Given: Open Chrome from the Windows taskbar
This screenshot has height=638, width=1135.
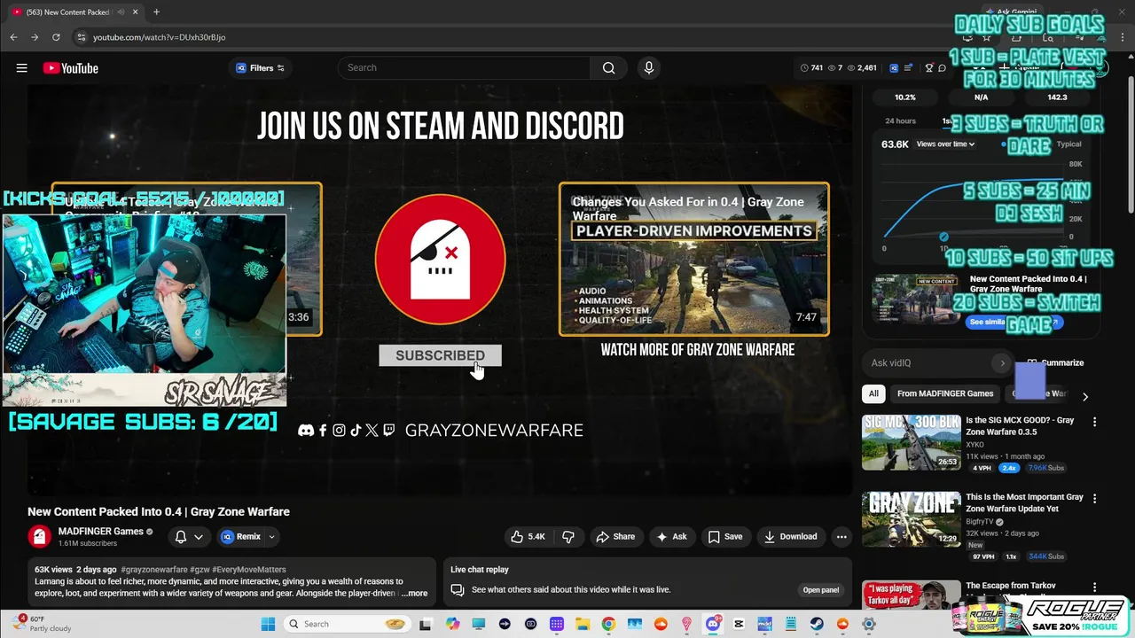Looking at the screenshot, I should pos(608,624).
